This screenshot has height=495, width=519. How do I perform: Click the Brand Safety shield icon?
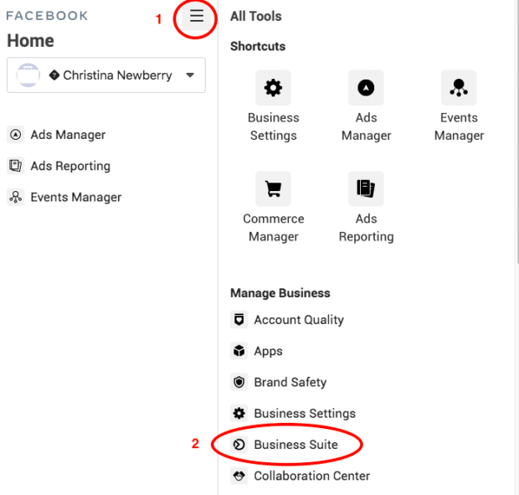pyautogui.click(x=239, y=382)
